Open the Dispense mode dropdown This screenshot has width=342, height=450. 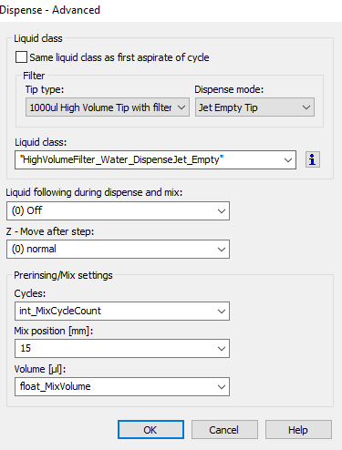[254, 107]
